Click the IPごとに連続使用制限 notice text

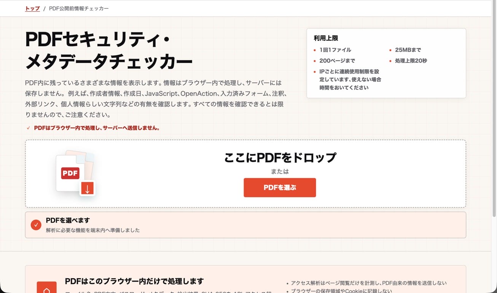point(350,79)
